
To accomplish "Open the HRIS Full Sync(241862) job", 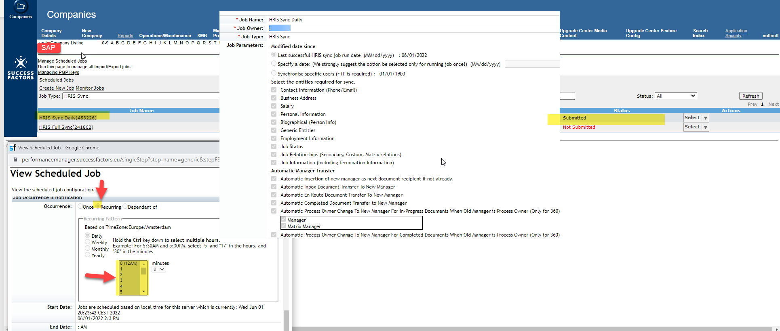I will [x=66, y=127].
